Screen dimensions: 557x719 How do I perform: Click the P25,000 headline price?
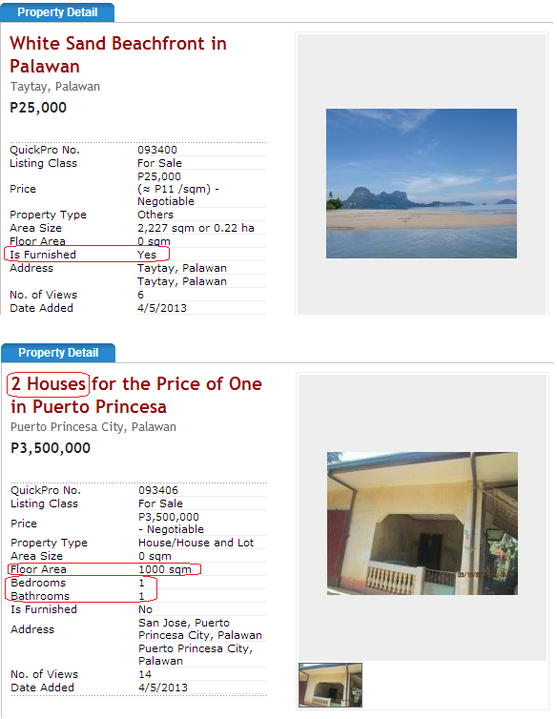tap(38, 108)
